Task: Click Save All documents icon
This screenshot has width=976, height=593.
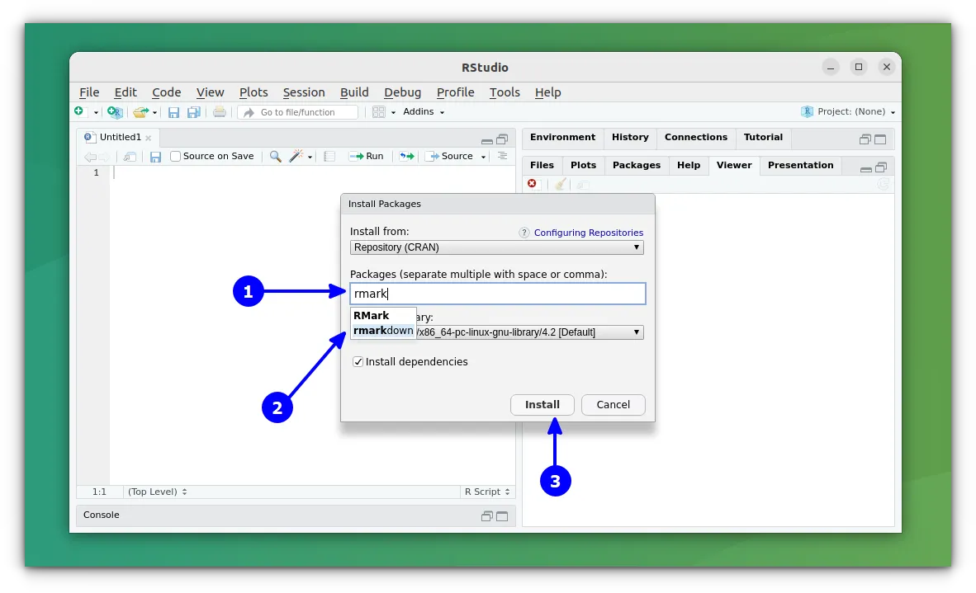Action: [x=194, y=112]
